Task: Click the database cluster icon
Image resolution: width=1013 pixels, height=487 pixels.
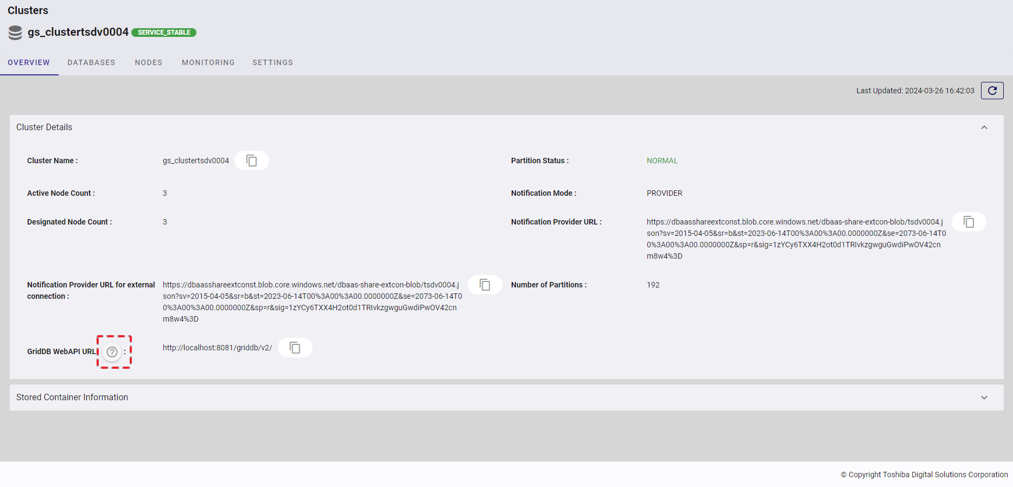Action: [15, 33]
